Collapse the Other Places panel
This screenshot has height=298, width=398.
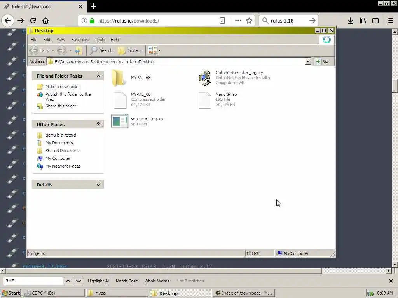click(x=98, y=124)
